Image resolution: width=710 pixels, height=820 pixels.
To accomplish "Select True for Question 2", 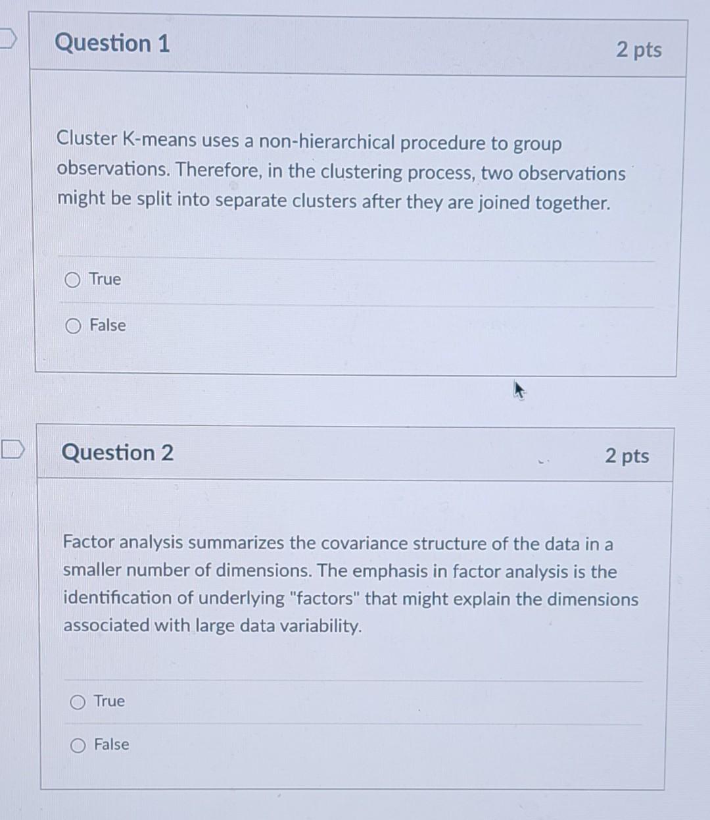I will pyautogui.click(x=78, y=702).
